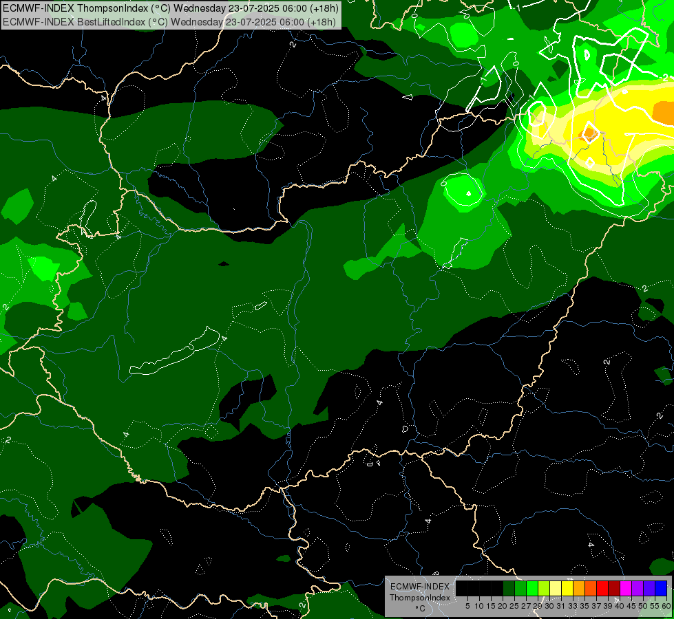The height and width of the screenshot is (619, 674).
Task: Pick the pure yellow 31–33 legend swatch
Action: (x=567, y=588)
